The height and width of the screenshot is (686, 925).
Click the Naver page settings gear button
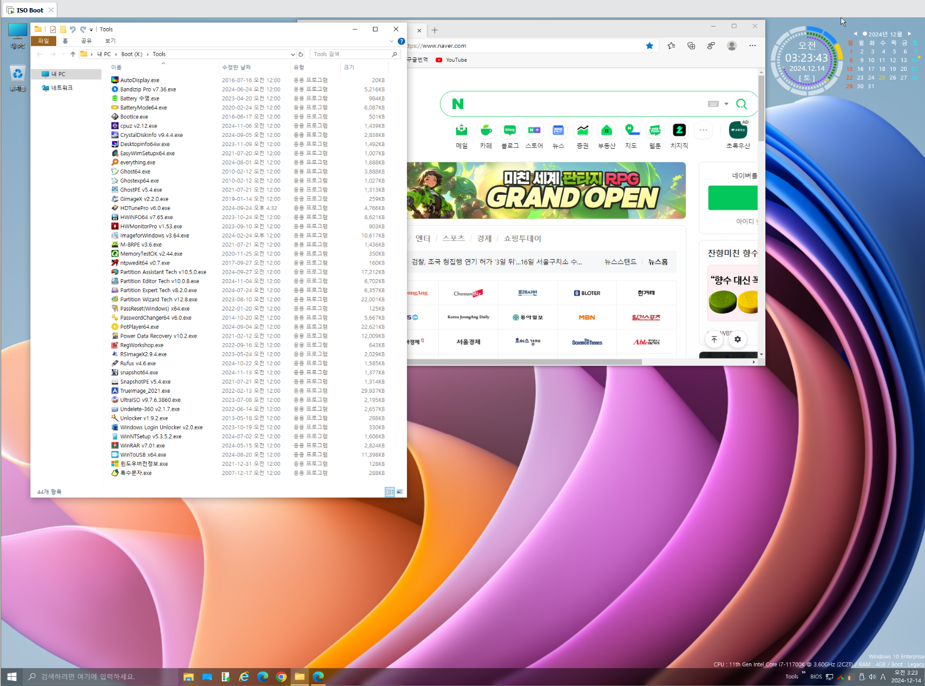[738, 339]
